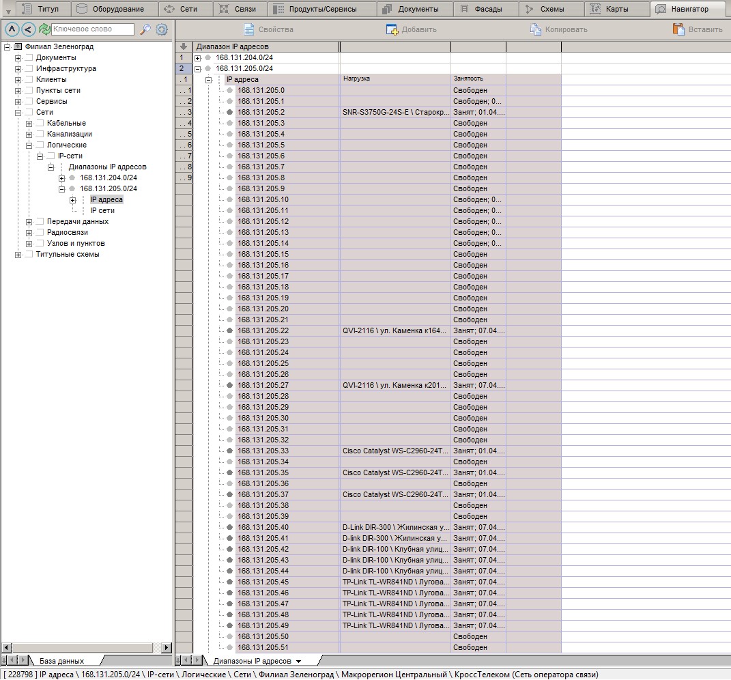Tick the Инфраструктура checkbox
This screenshot has width=731, height=680.
29,68
